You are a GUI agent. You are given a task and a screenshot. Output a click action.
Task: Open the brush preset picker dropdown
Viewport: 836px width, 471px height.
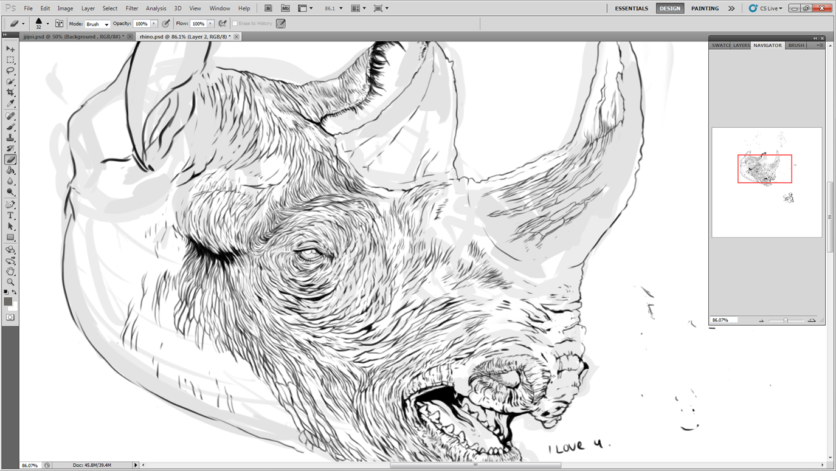(x=47, y=24)
